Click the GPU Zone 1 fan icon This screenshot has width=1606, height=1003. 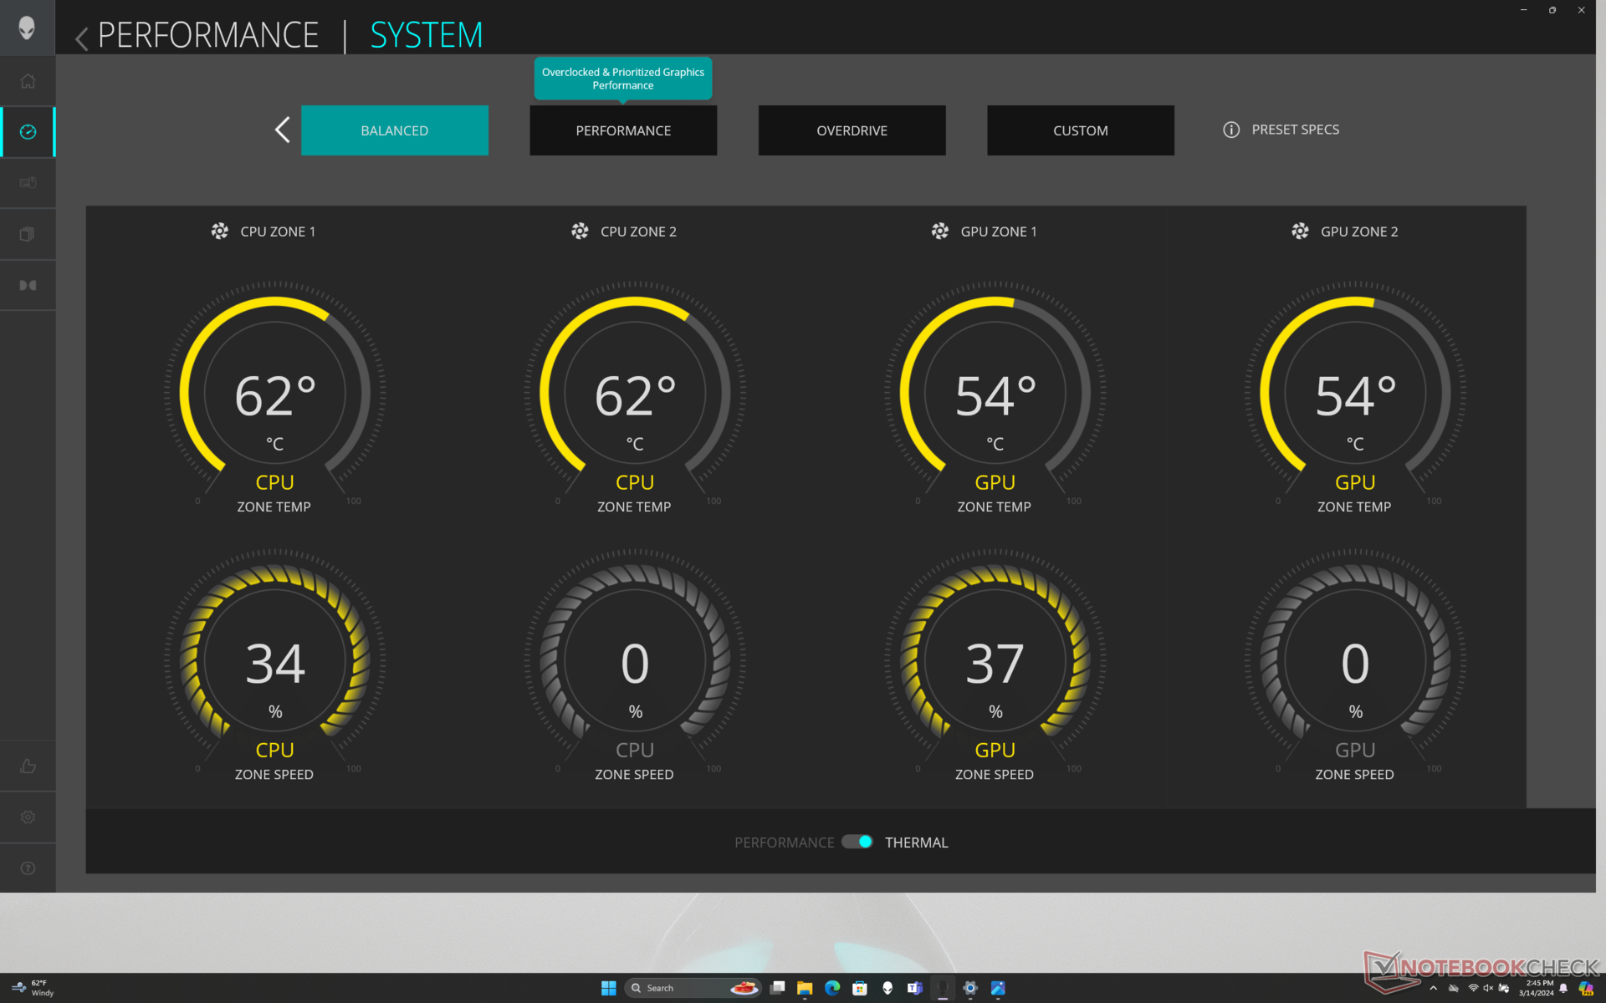(940, 232)
